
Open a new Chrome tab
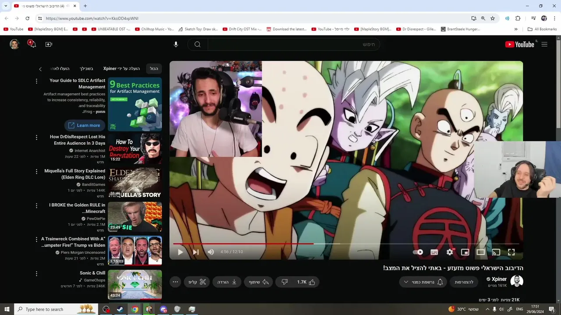[x=85, y=6]
